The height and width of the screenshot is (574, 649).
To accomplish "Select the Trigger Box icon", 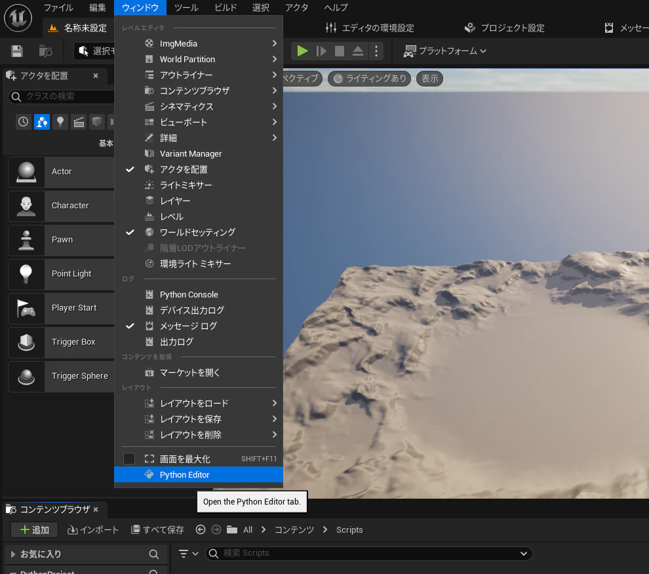I will click(x=26, y=342).
